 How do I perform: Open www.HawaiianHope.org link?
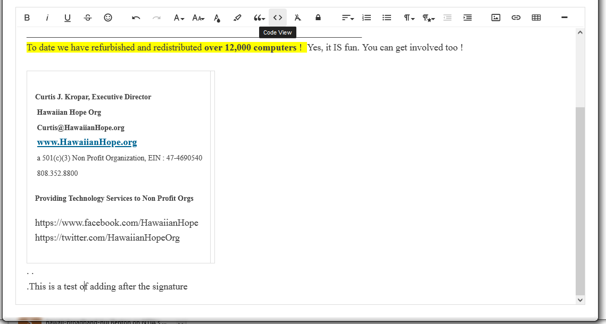coord(87,142)
